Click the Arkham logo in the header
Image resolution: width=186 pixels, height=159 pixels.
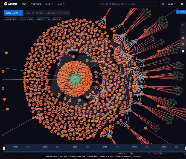coord(10,4)
